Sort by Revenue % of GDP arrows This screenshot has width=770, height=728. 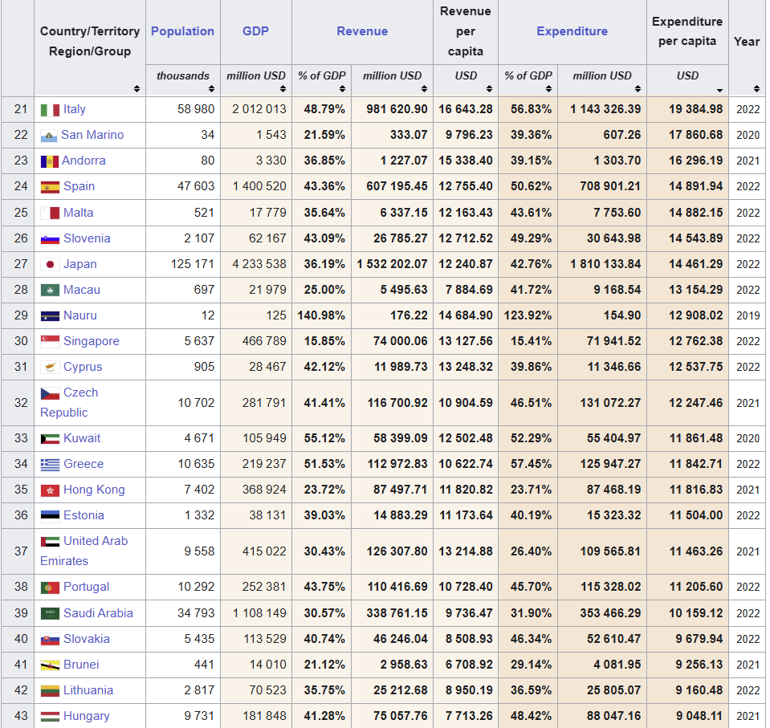pyautogui.click(x=342, y=89)
